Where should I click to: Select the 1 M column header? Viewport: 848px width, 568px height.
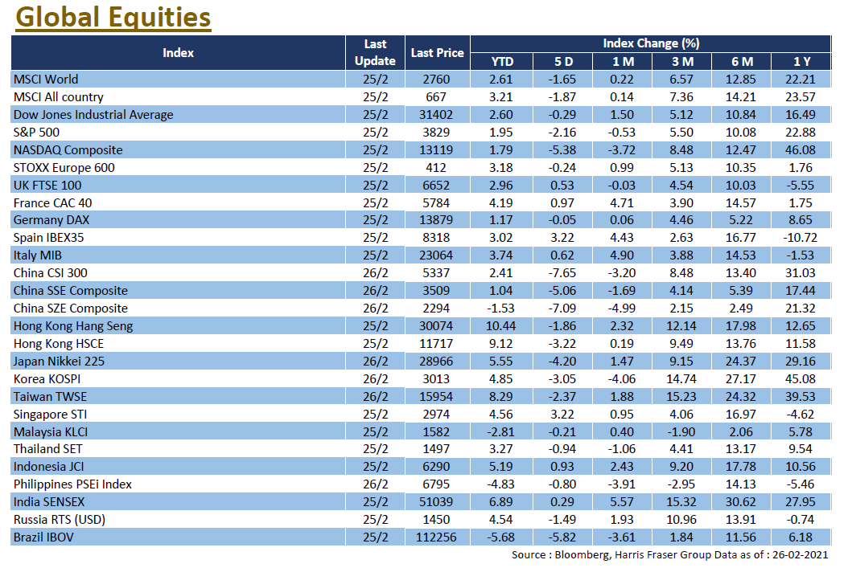pyautogui.click(x=623, y=62)
